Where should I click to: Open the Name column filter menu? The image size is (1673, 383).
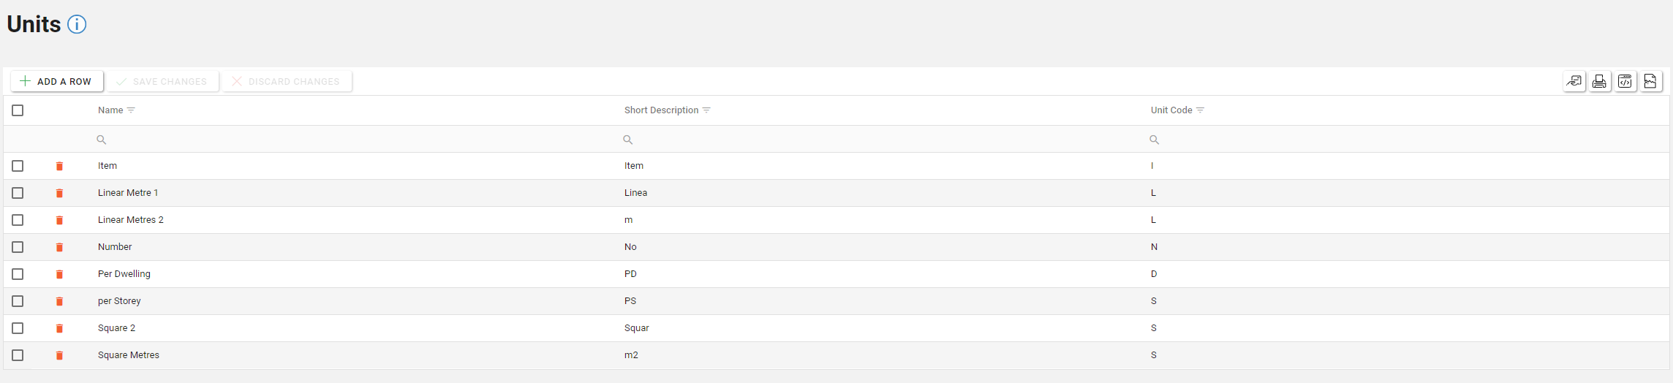pos(131,110)
